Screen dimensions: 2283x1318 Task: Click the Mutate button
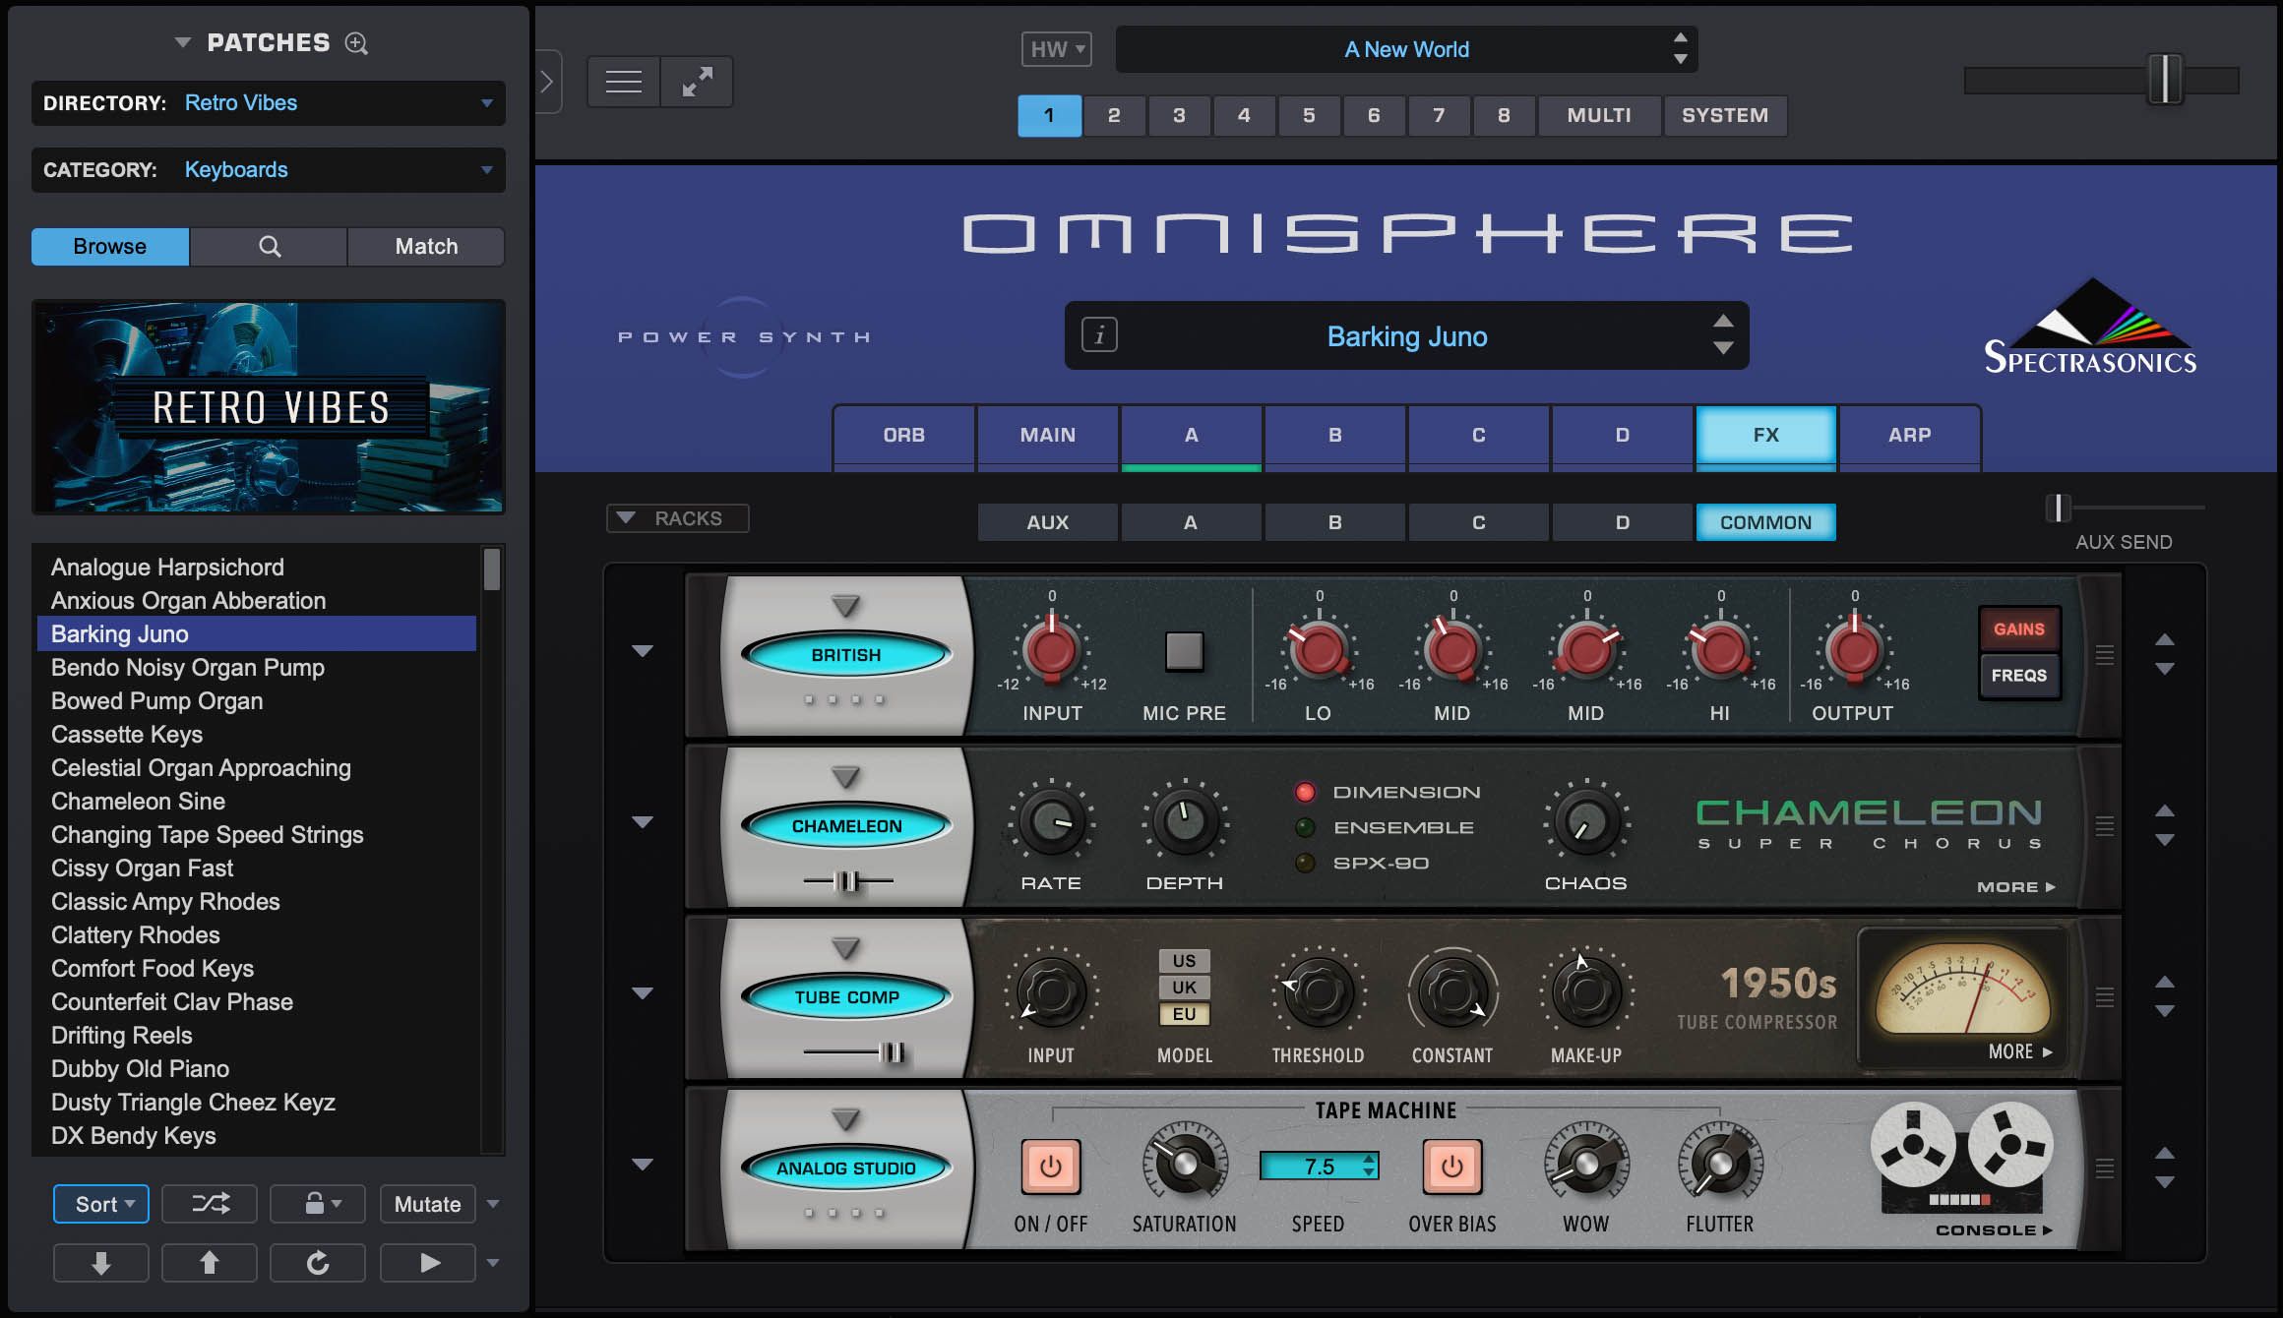coord(427,1203)
